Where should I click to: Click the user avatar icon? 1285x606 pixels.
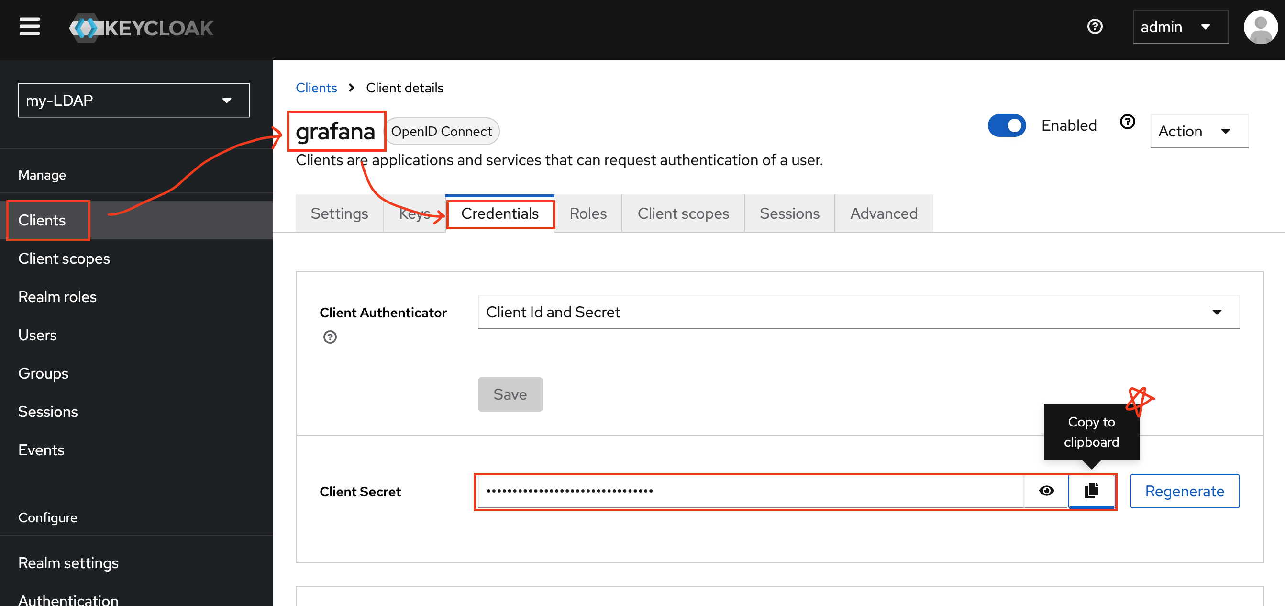[1260, 27]
